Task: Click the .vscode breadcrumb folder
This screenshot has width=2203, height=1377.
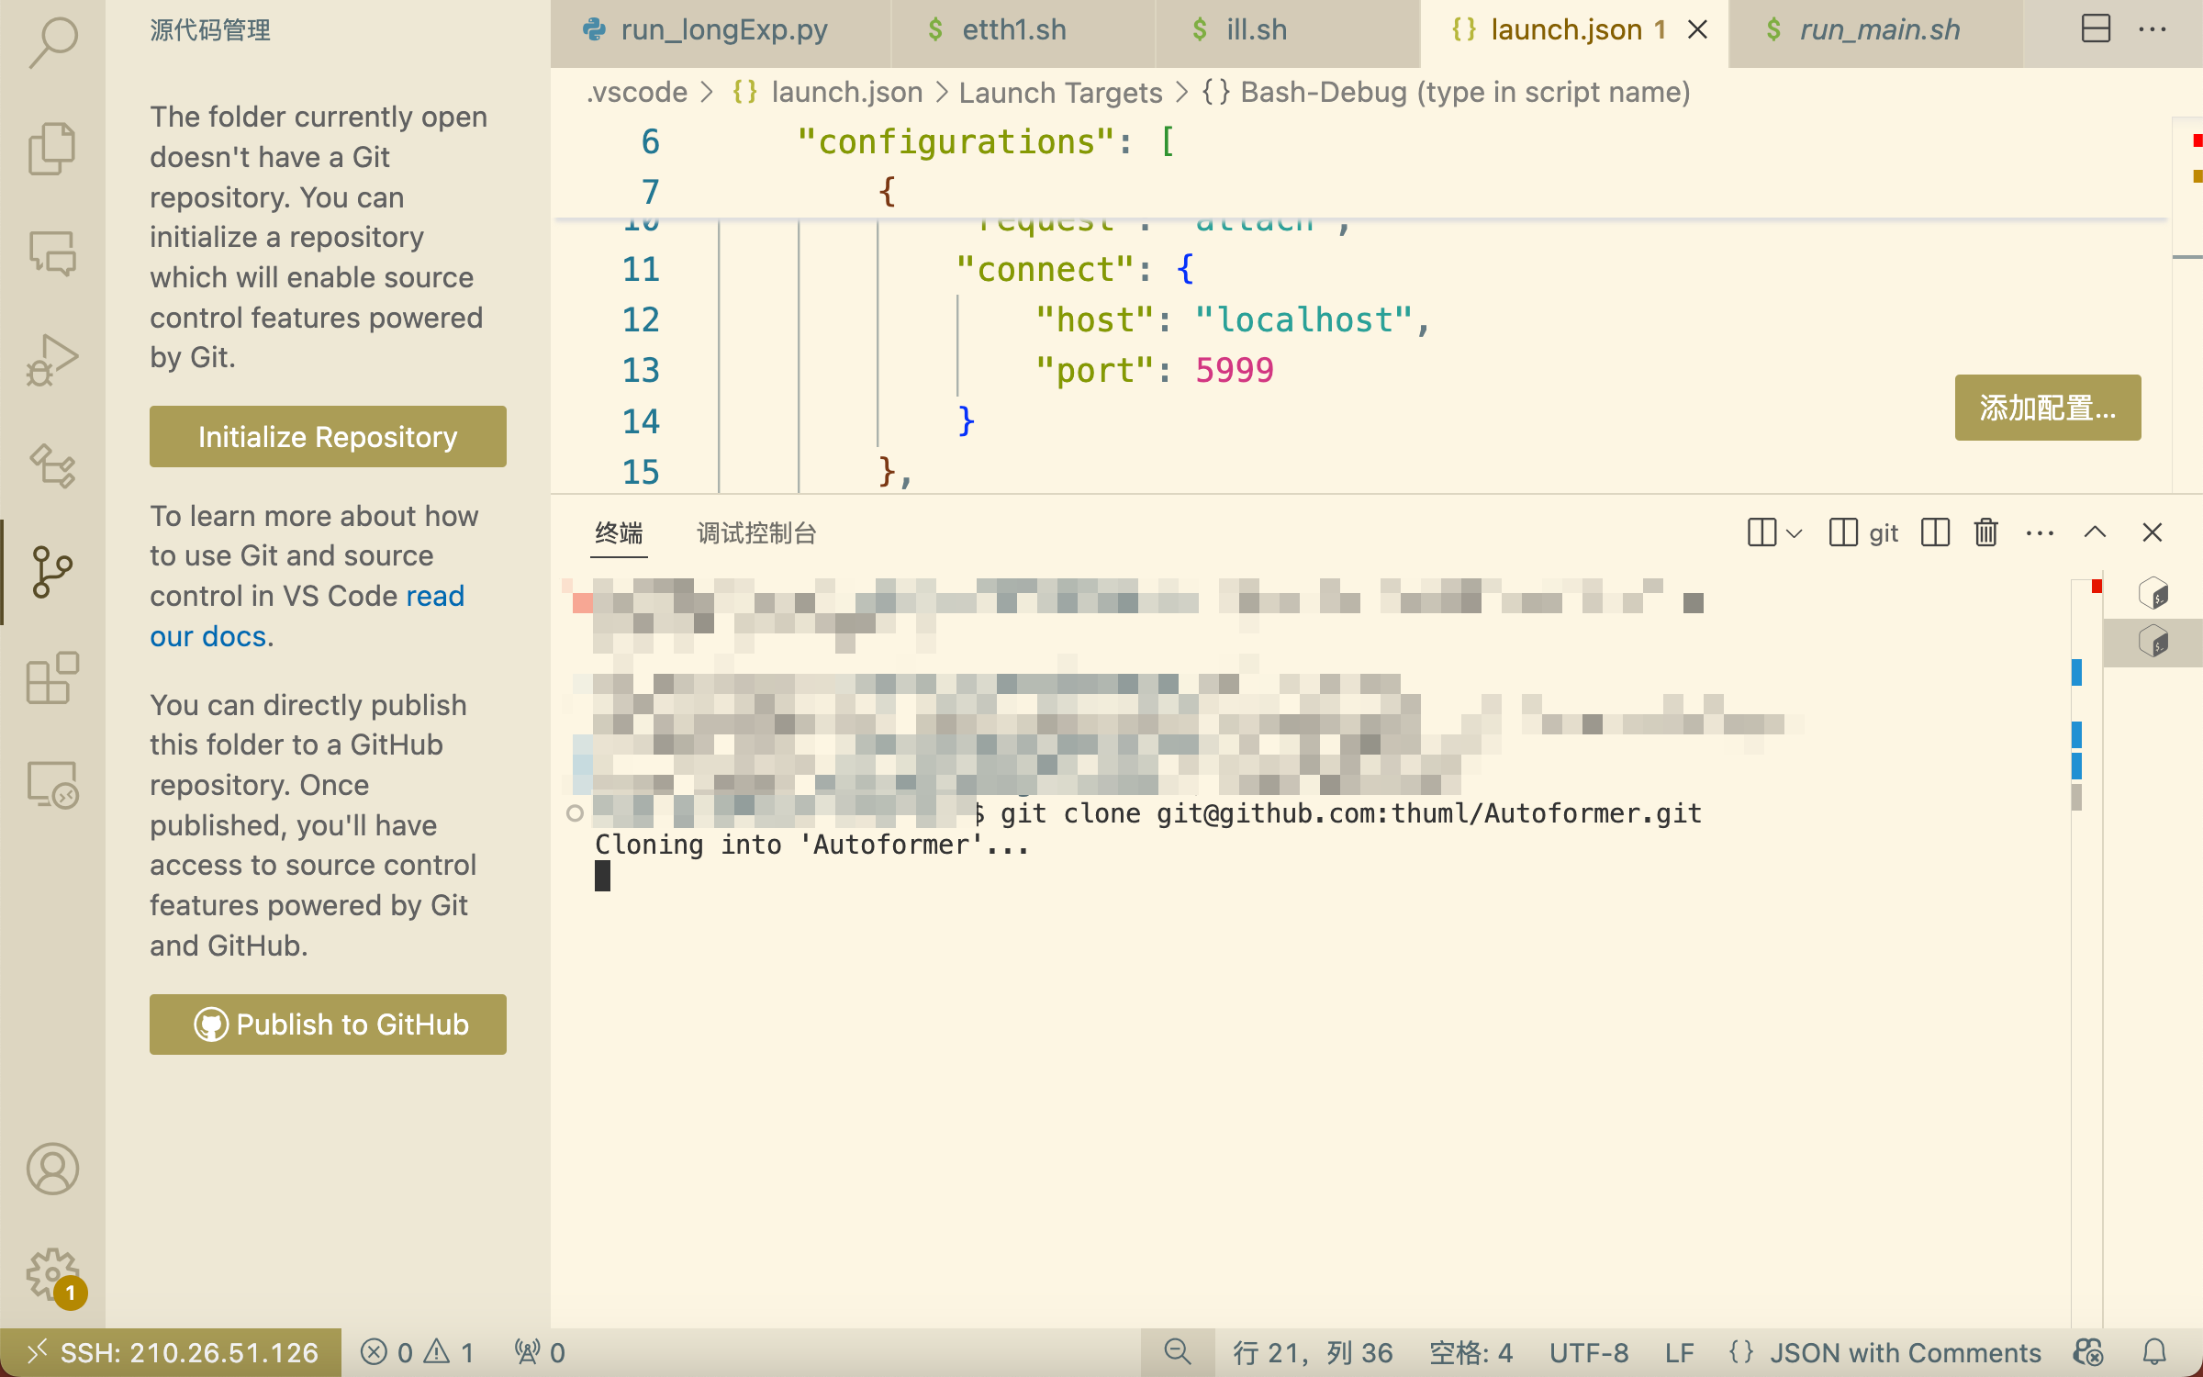Action: click(x=637, y=92)
